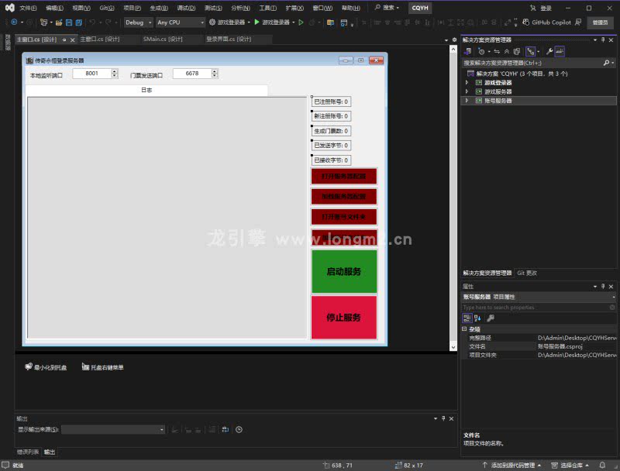Click the 管理员 button at top right
Viewport: 620px width, 471px height.
point(600,22)
